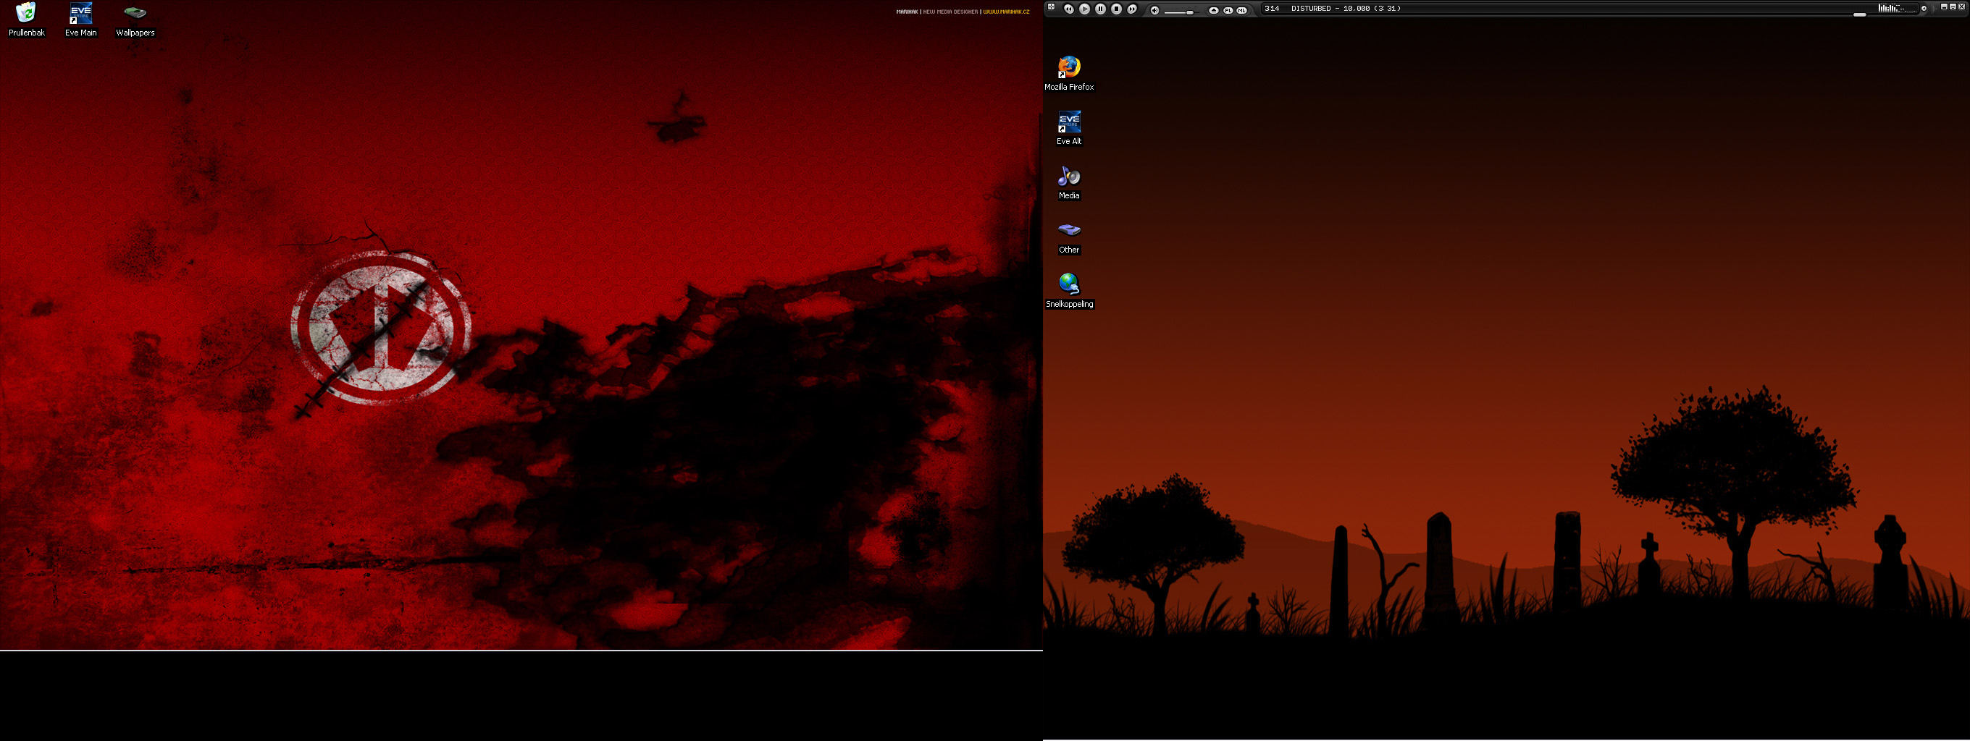1970x741 pixels.
Task: Click the seek bar handle below the song title
Action: pos(1860,14)
